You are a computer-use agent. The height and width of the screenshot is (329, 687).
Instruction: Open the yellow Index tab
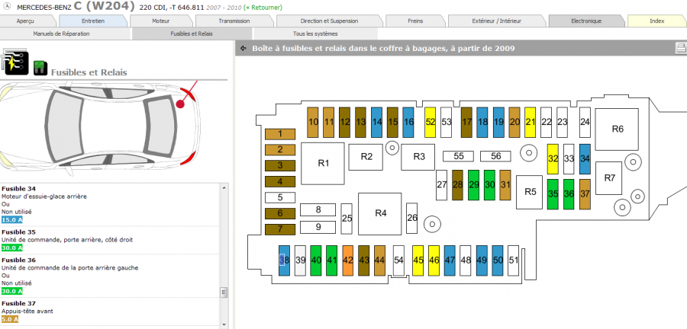(656, 21)
